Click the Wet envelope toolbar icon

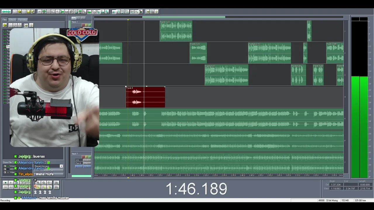(122, 12)
